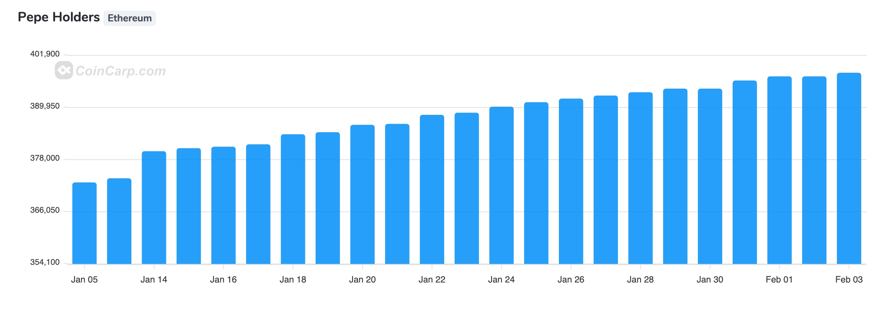Click the Jan 14 x-axis label
879x315 pixels.
(154, 280)
